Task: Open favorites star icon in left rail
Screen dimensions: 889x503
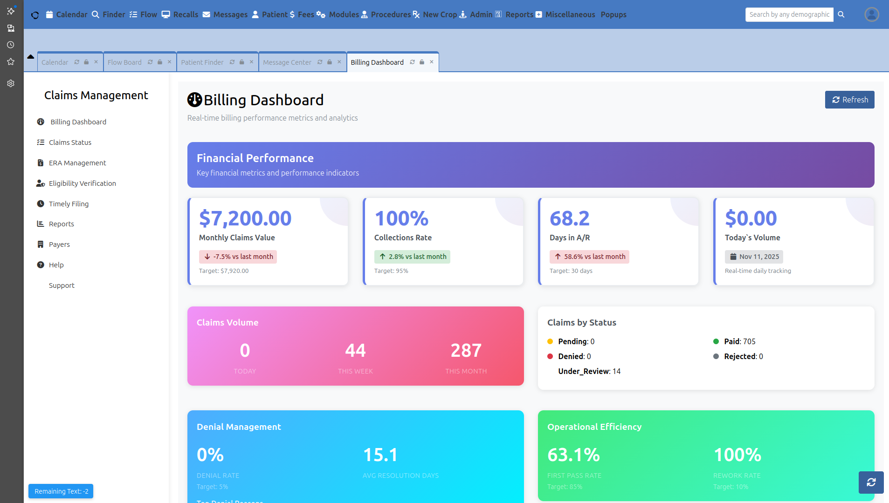Action: click(11, 62)
